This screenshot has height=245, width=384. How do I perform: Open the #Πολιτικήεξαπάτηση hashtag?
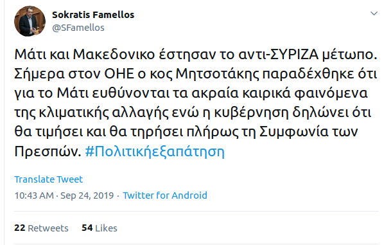[155, 152]
